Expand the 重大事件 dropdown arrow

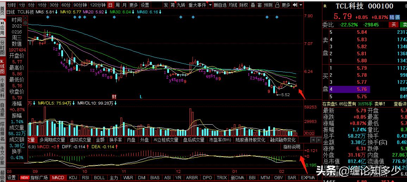tap(210, 5)
